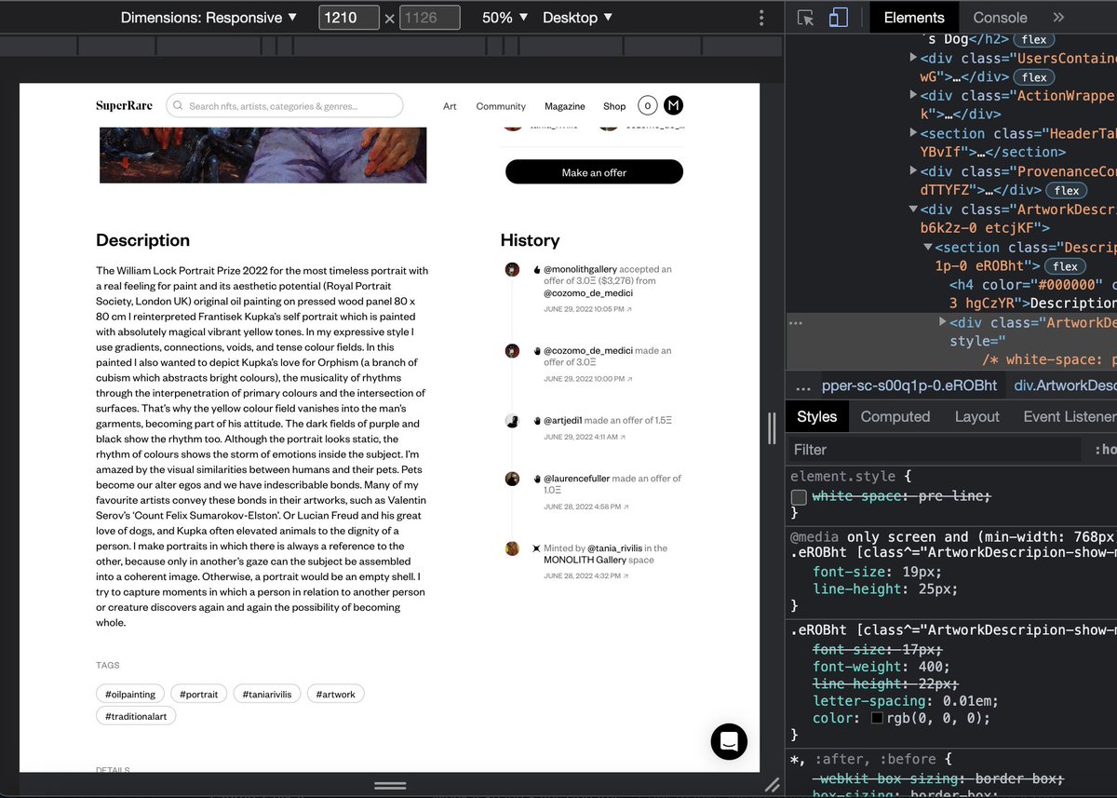The height and width of the screenshot is (798, 1117).
Task: Click the viewport width field showing 1210
Action: coord(349,18)
